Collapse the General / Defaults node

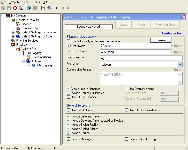click(8, 20)
